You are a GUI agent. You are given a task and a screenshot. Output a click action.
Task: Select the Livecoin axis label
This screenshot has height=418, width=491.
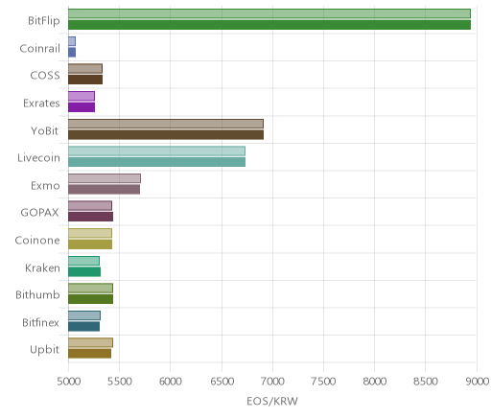(38, 158)
